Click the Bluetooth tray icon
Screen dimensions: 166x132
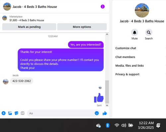point(108,125)
